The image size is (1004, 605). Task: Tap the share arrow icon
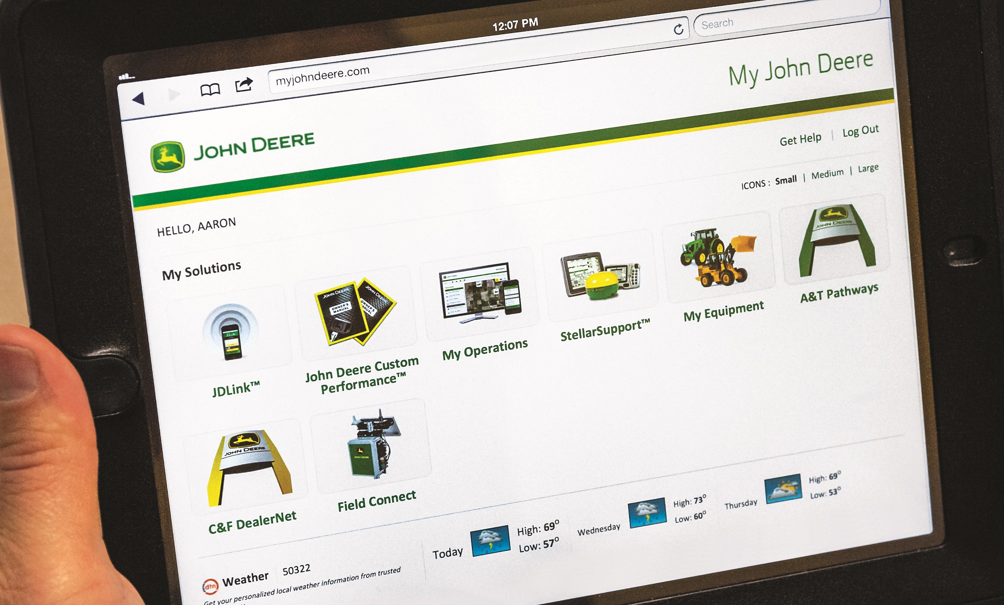pyautogui.click(x=244, y=84)
